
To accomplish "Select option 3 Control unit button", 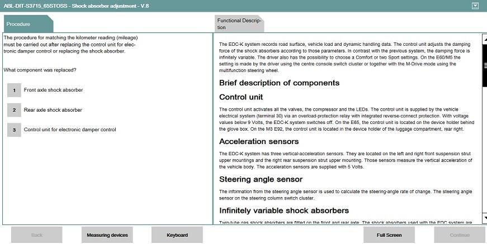I will click(x=15, y=130).
